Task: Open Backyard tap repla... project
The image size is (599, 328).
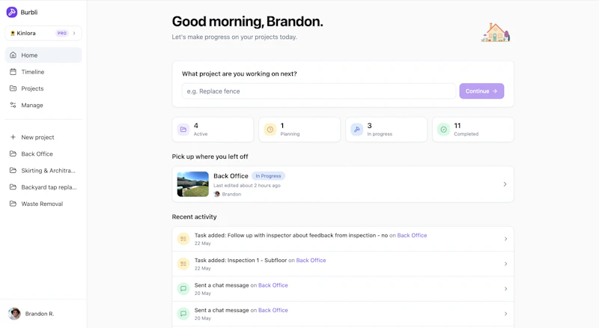Action: pyautogui.click(x=43, y=187)
